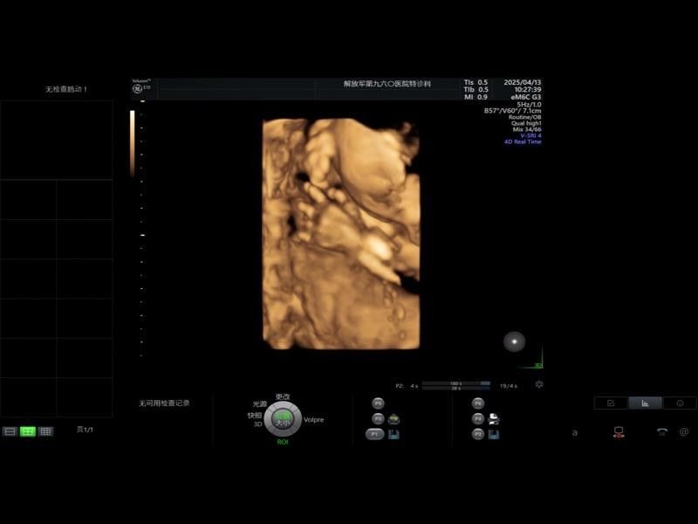Image resolution: width=698 pixels, height=524 pixels.
Task: Click the P1 button
Action: click(375, 434)
